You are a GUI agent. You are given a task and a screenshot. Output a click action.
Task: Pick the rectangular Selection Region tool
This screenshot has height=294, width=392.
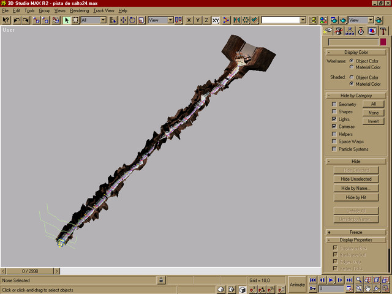tap(75, 20)
